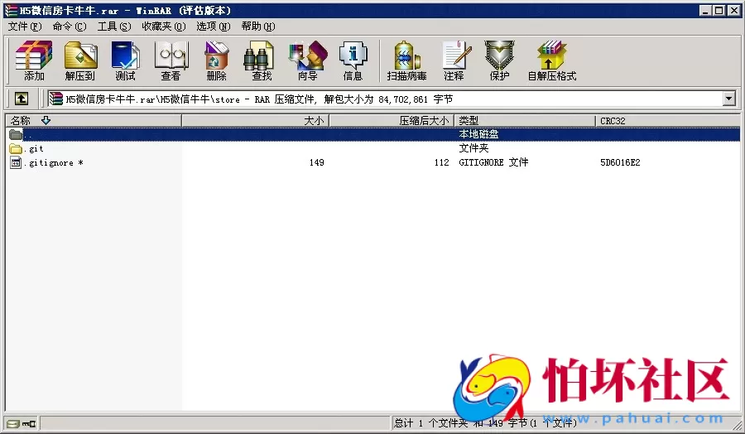745x434 pixels.
Task: Select the '..' parent directory row
Action: pyautogui.click(x=373, y=134)
